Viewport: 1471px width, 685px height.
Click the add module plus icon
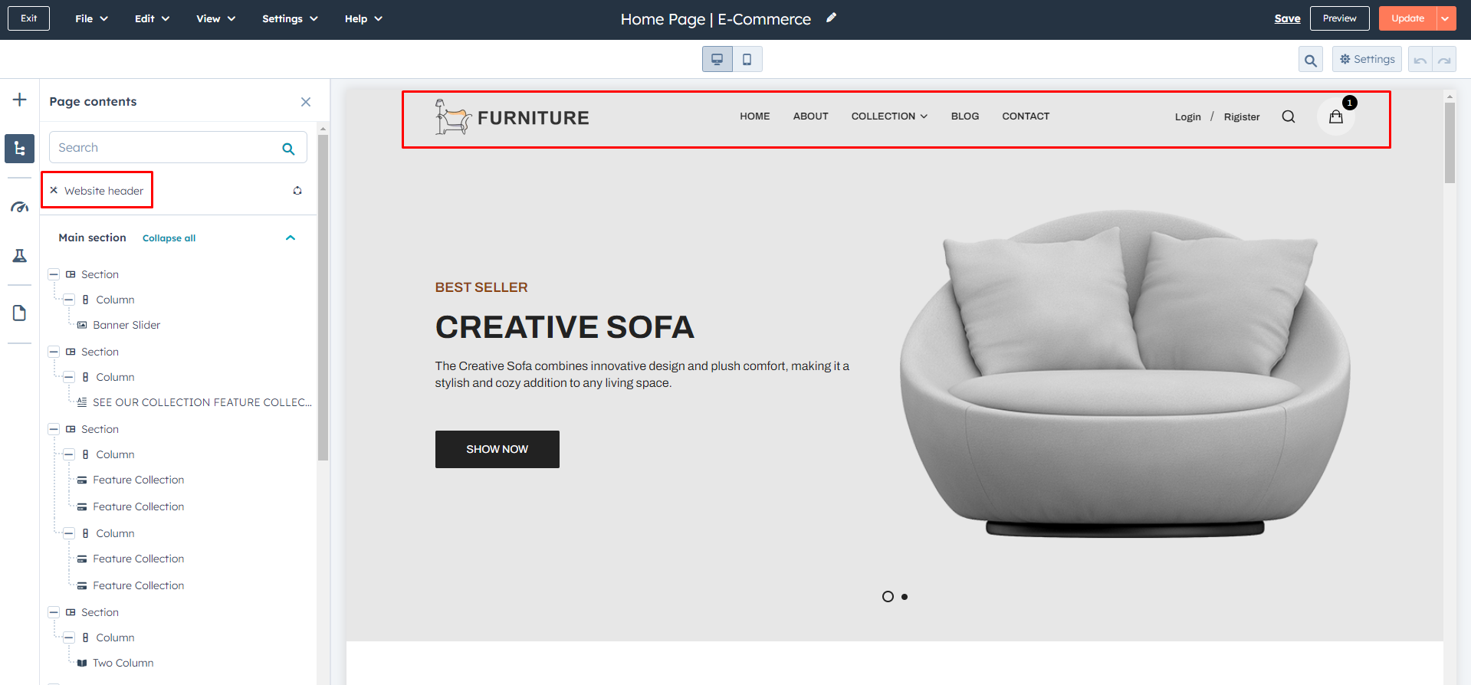pyautogui.click(x=20, y=100)
